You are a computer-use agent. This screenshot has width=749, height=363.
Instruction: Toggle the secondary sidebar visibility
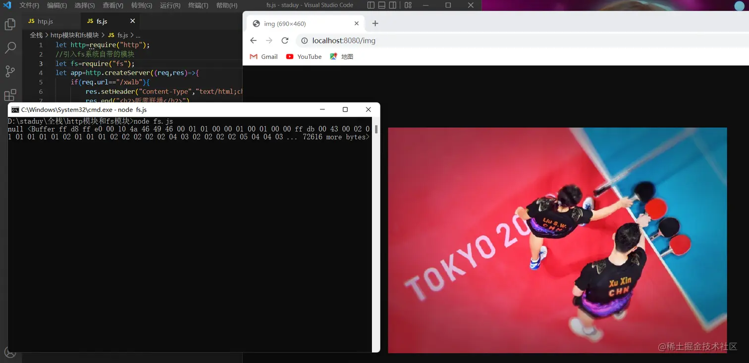click(393, 5)
